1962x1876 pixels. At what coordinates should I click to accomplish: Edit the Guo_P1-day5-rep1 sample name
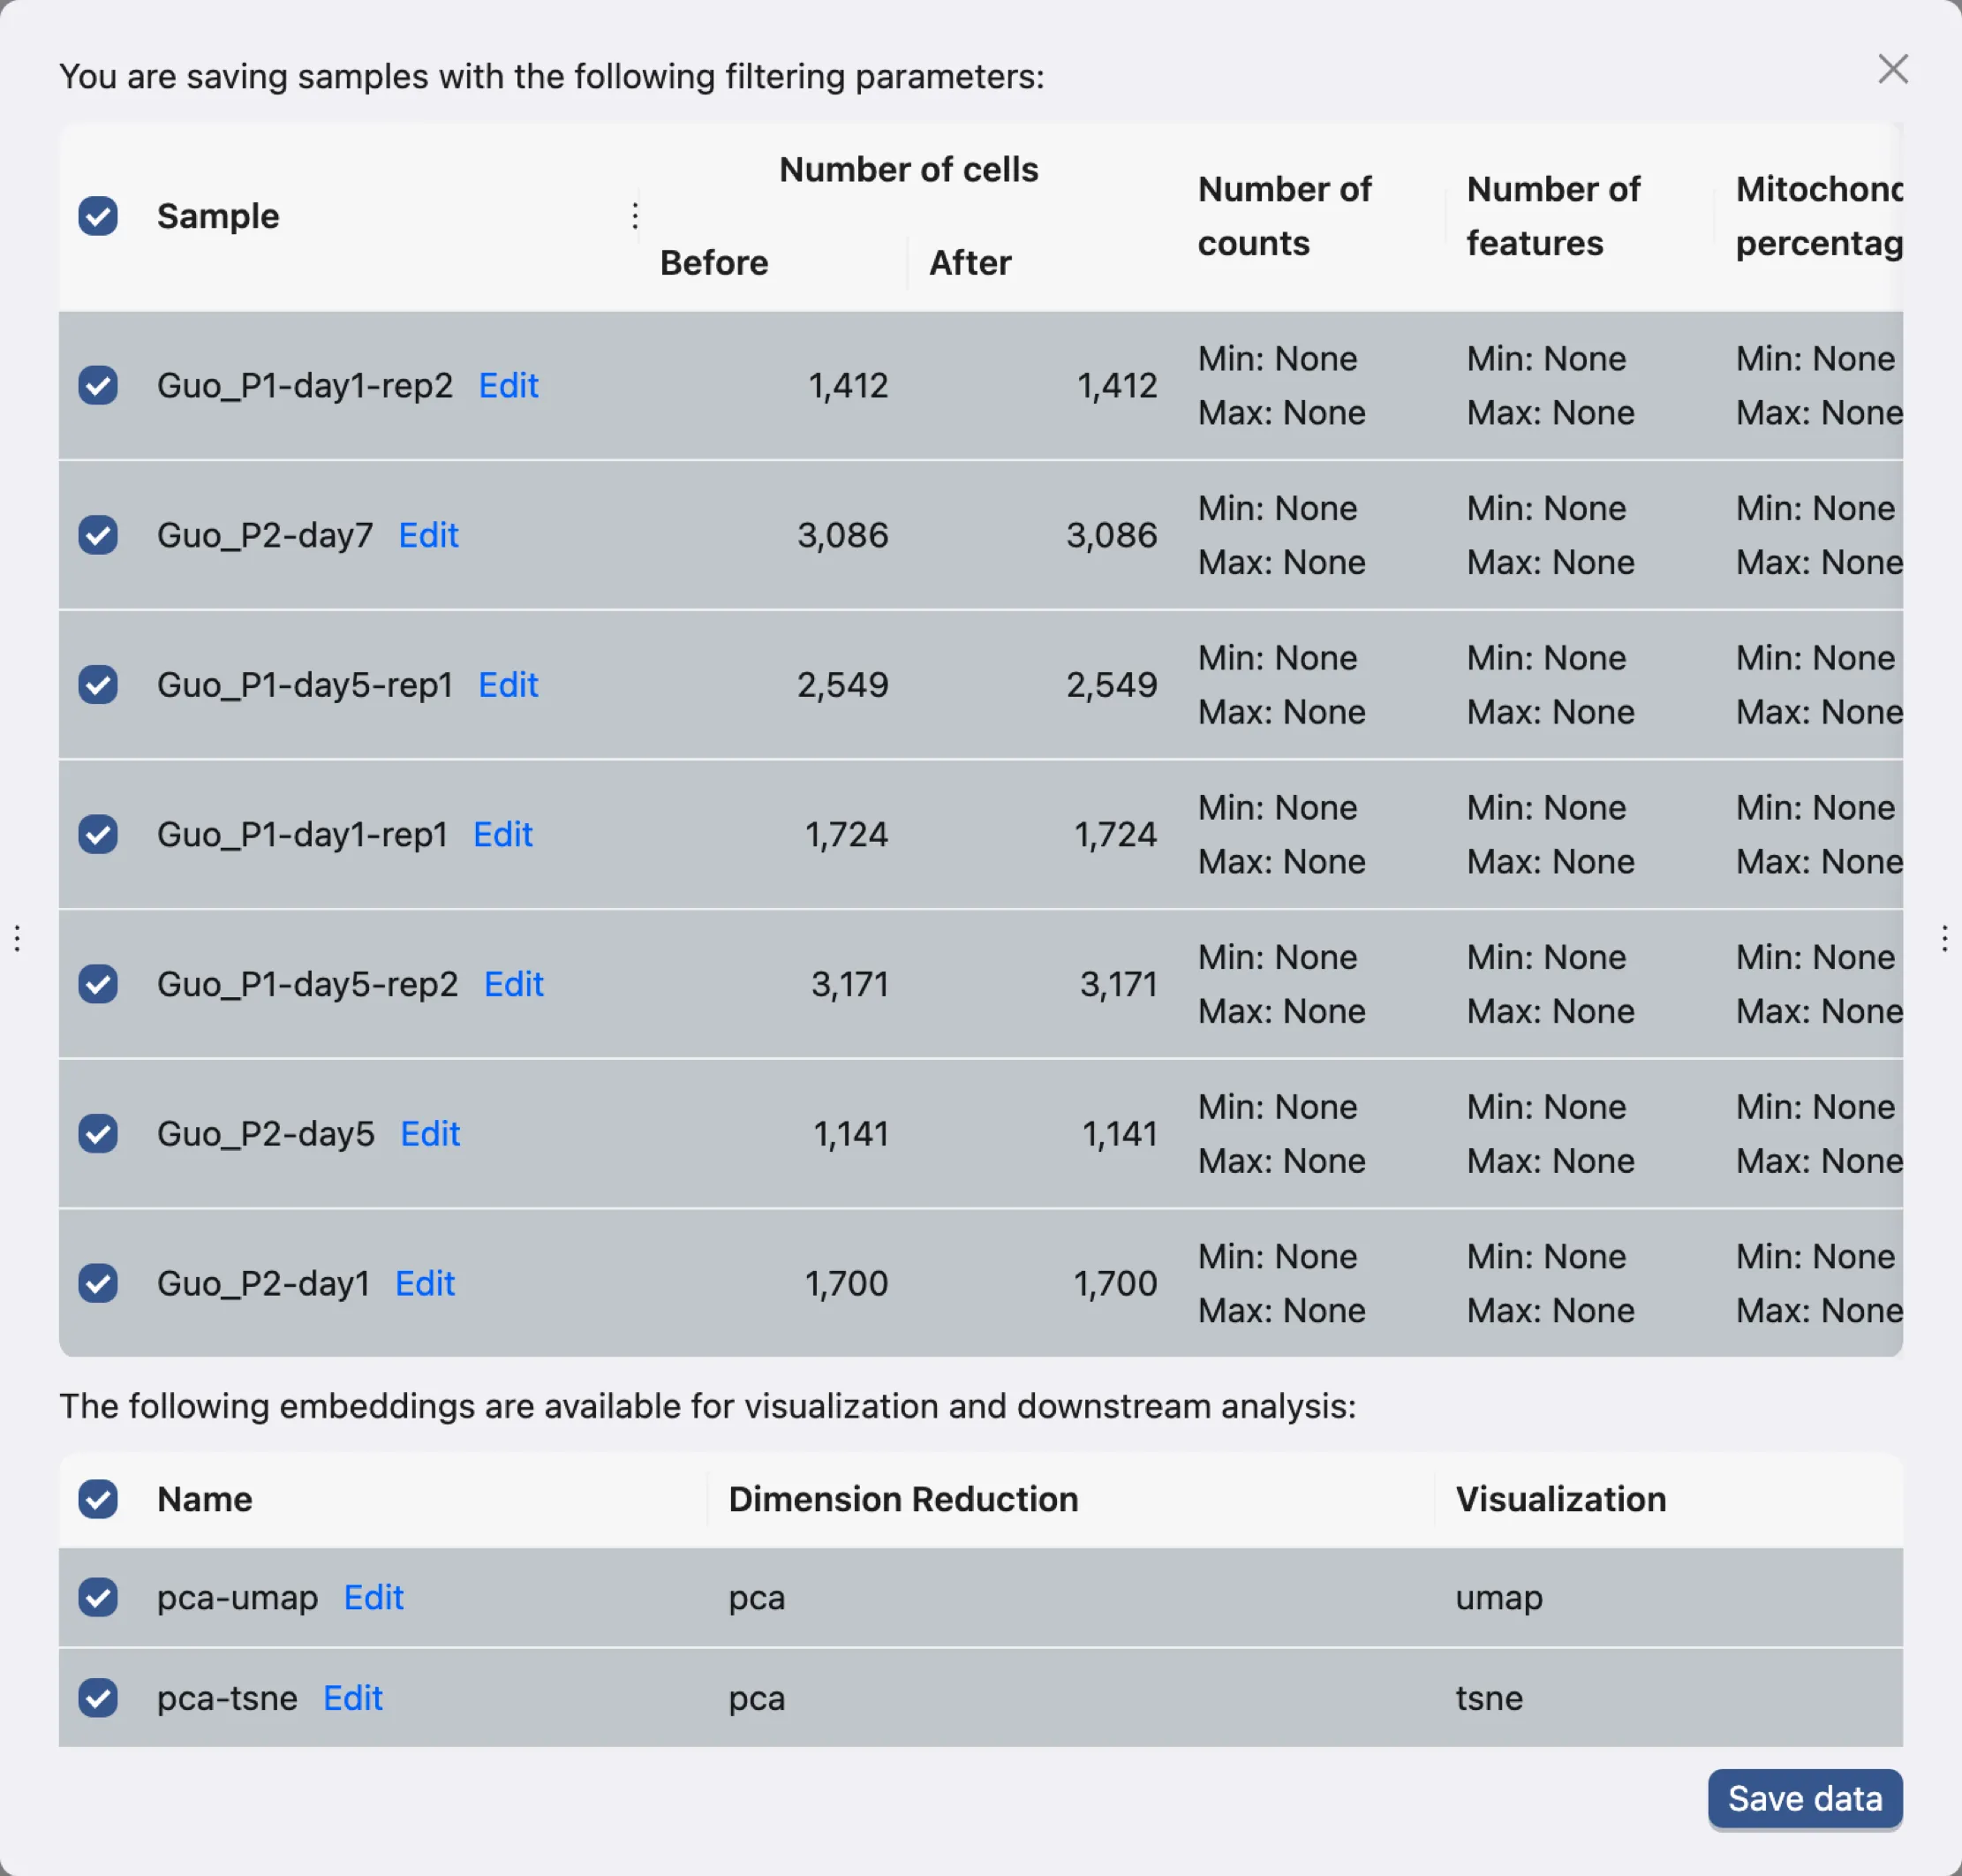(x=508, y=685)
